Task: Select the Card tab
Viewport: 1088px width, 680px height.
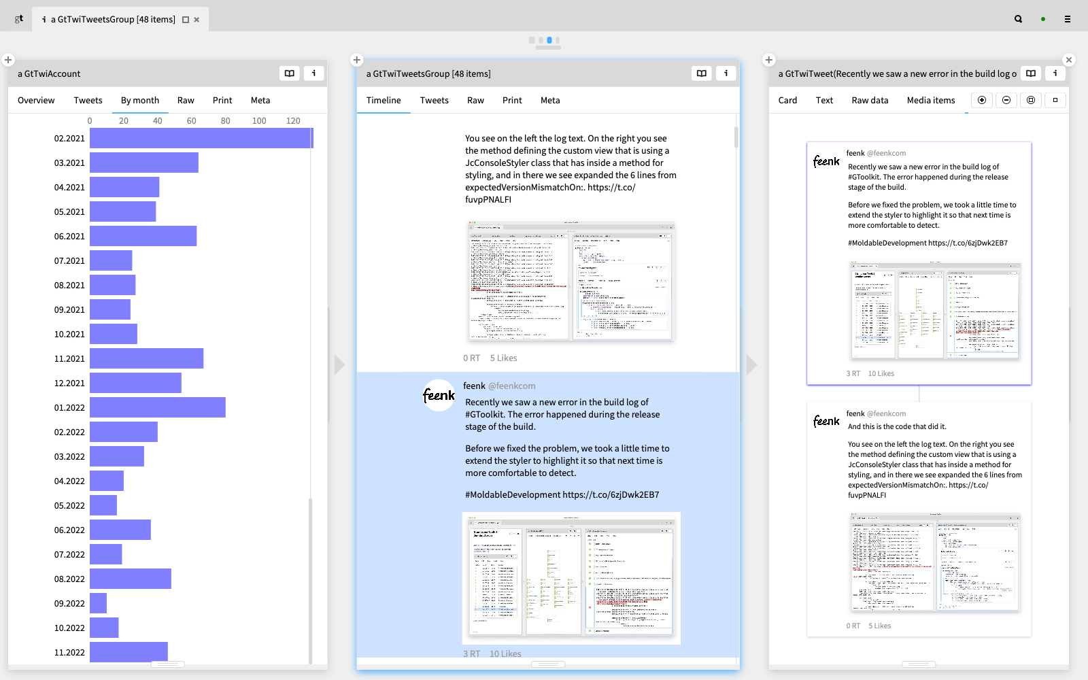Action: coord(787,100)
